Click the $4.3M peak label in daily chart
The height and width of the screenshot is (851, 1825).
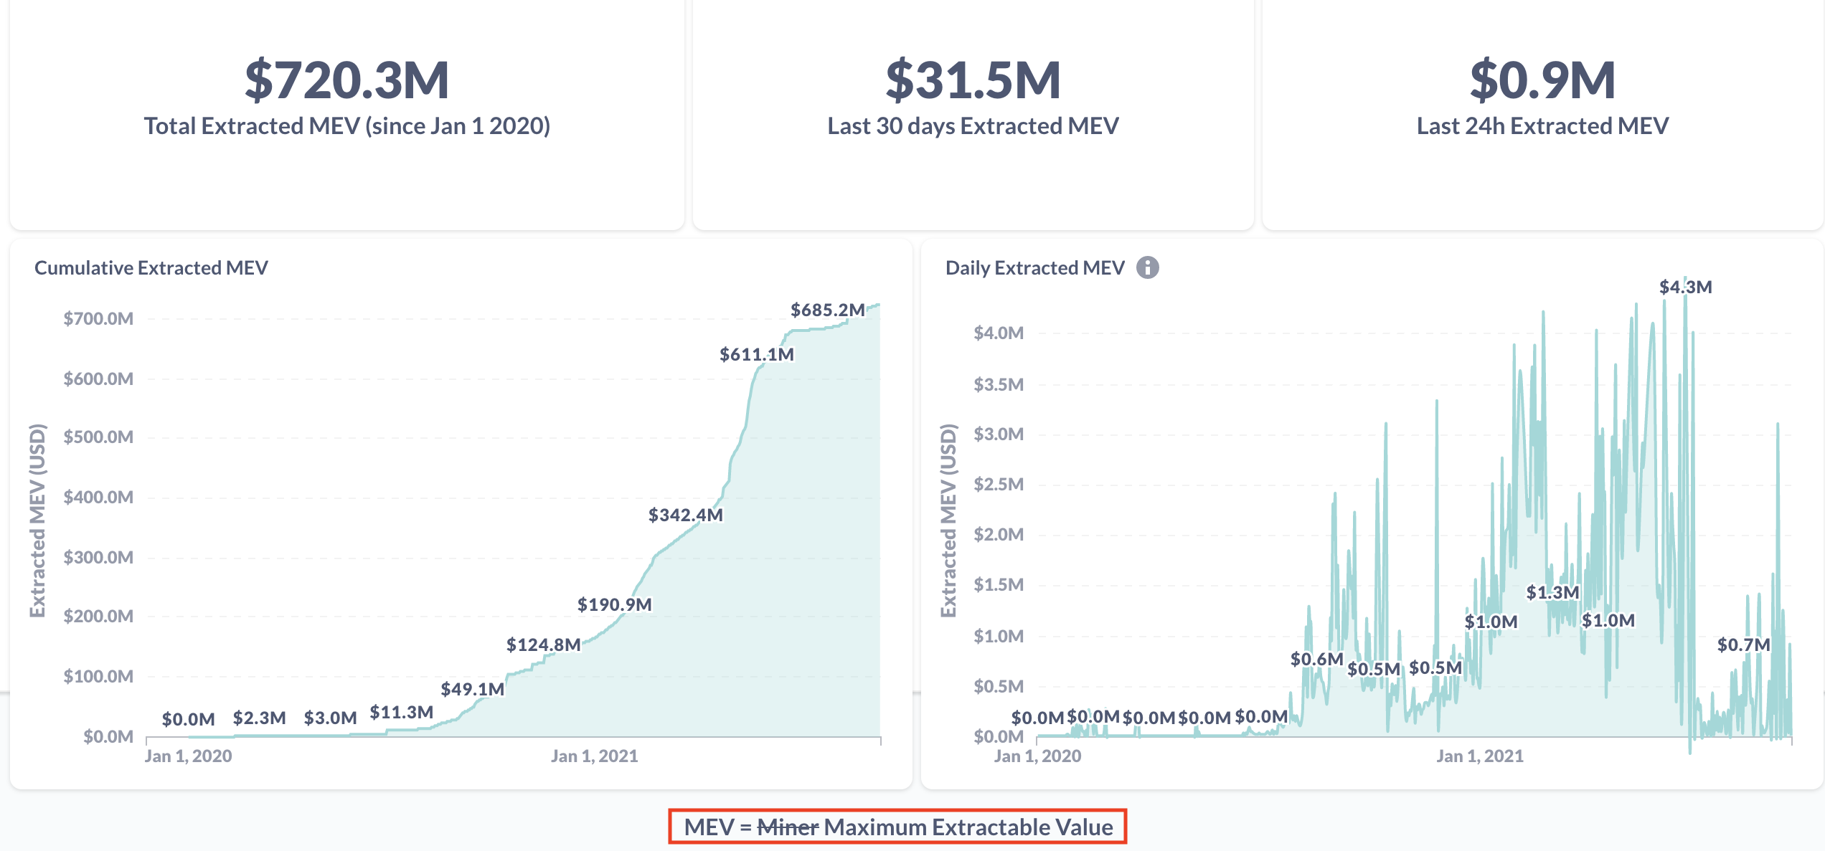click(x=1686, y=287)
